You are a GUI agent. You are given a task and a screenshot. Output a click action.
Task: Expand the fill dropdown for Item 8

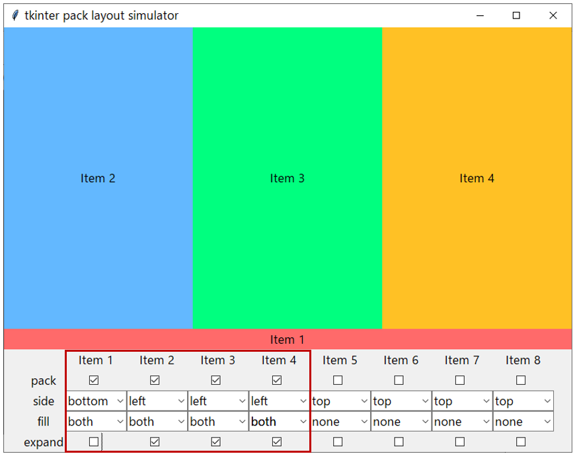523,422
